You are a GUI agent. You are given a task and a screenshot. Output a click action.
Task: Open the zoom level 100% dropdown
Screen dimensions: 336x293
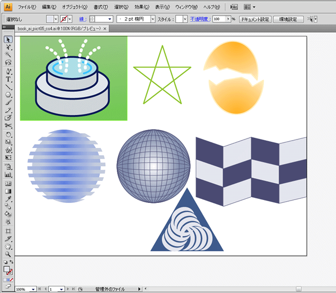tap(33, 289)
